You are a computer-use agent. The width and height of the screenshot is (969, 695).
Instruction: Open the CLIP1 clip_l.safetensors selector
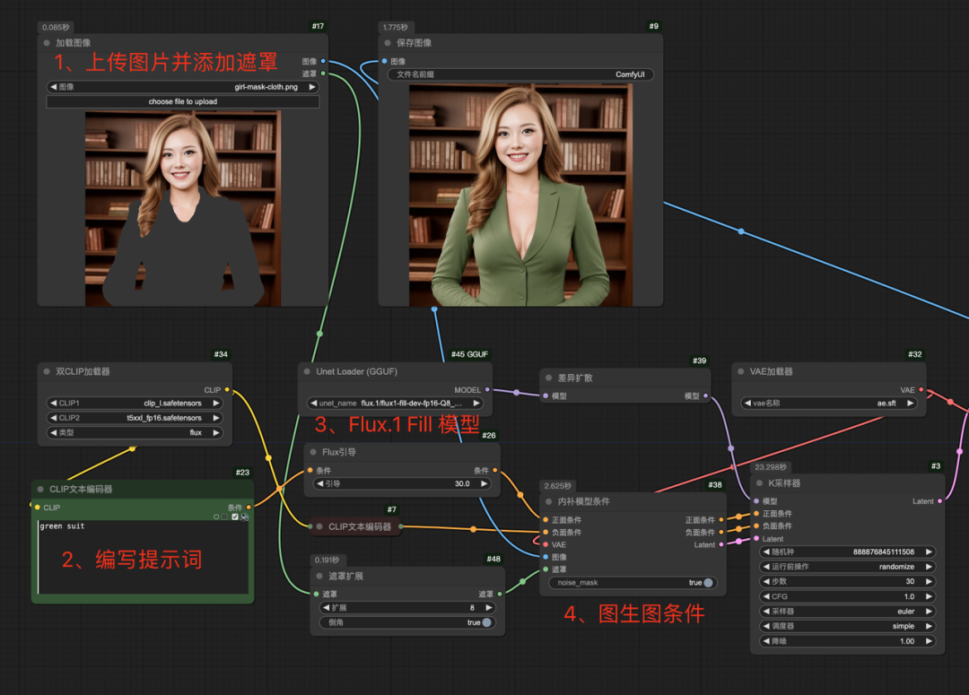pos(135,403)
